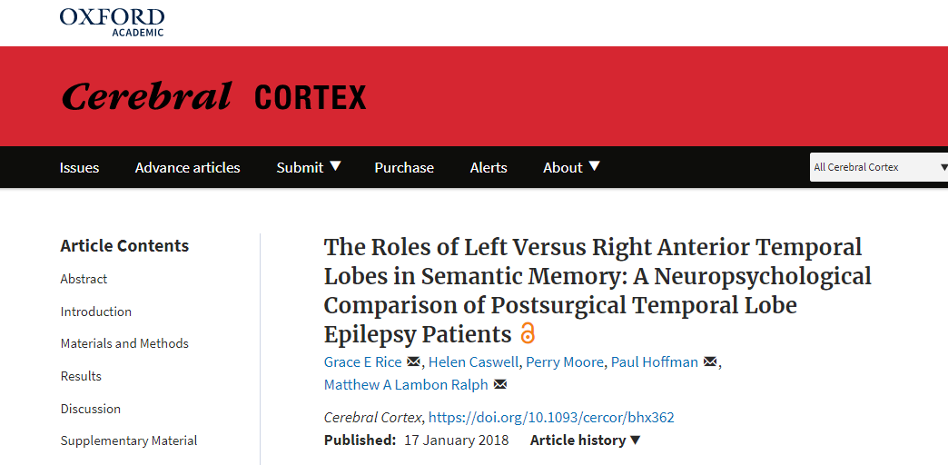
Task: Jump to Abstract in Article Contents
Action: 84,279
